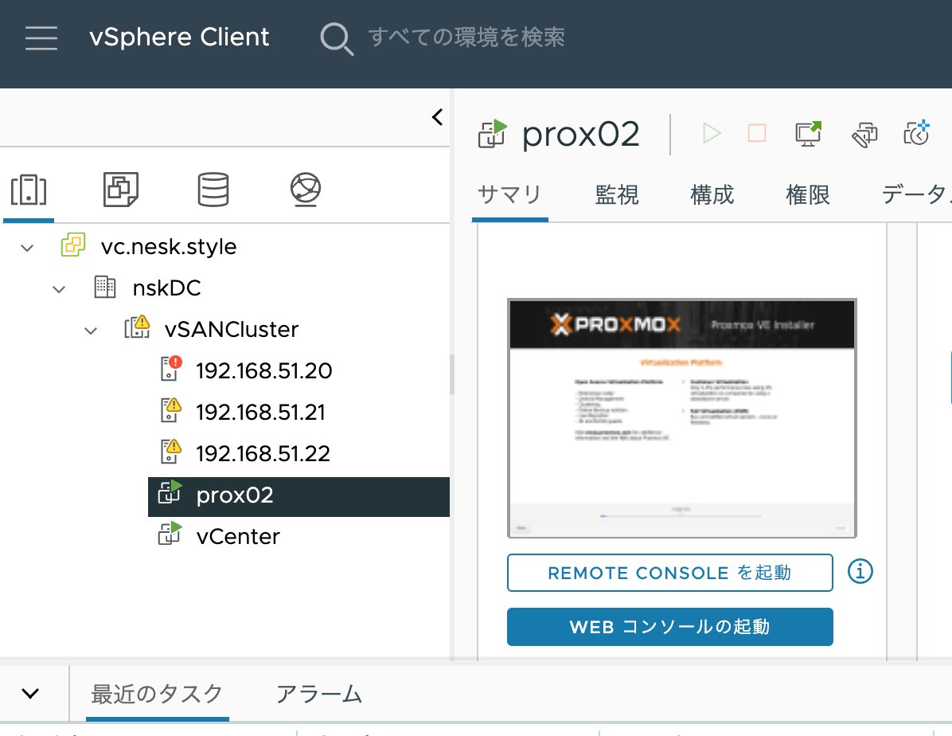
Task: Open the hamburger main menu
Action: coord(41,37)
